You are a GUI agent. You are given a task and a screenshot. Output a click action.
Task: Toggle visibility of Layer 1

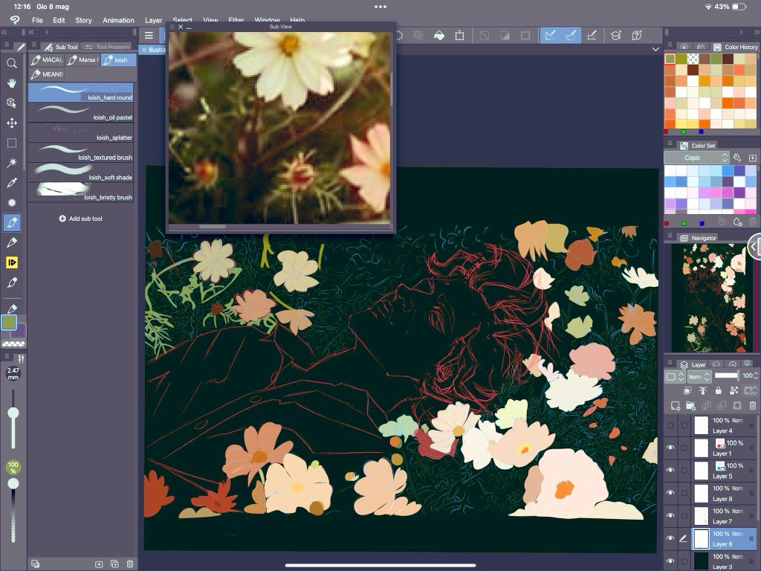pos(671,448)
